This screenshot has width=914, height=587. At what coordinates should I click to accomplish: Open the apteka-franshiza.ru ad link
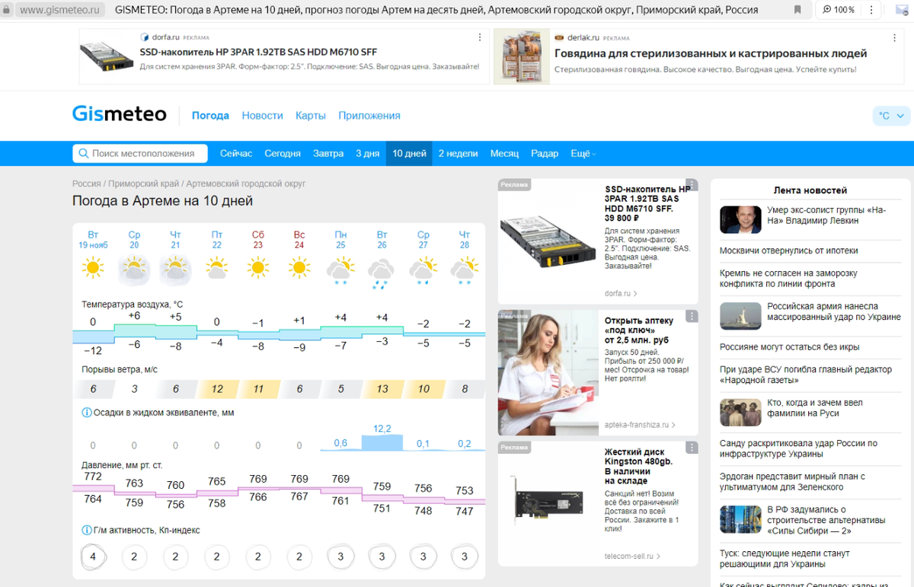640,425
